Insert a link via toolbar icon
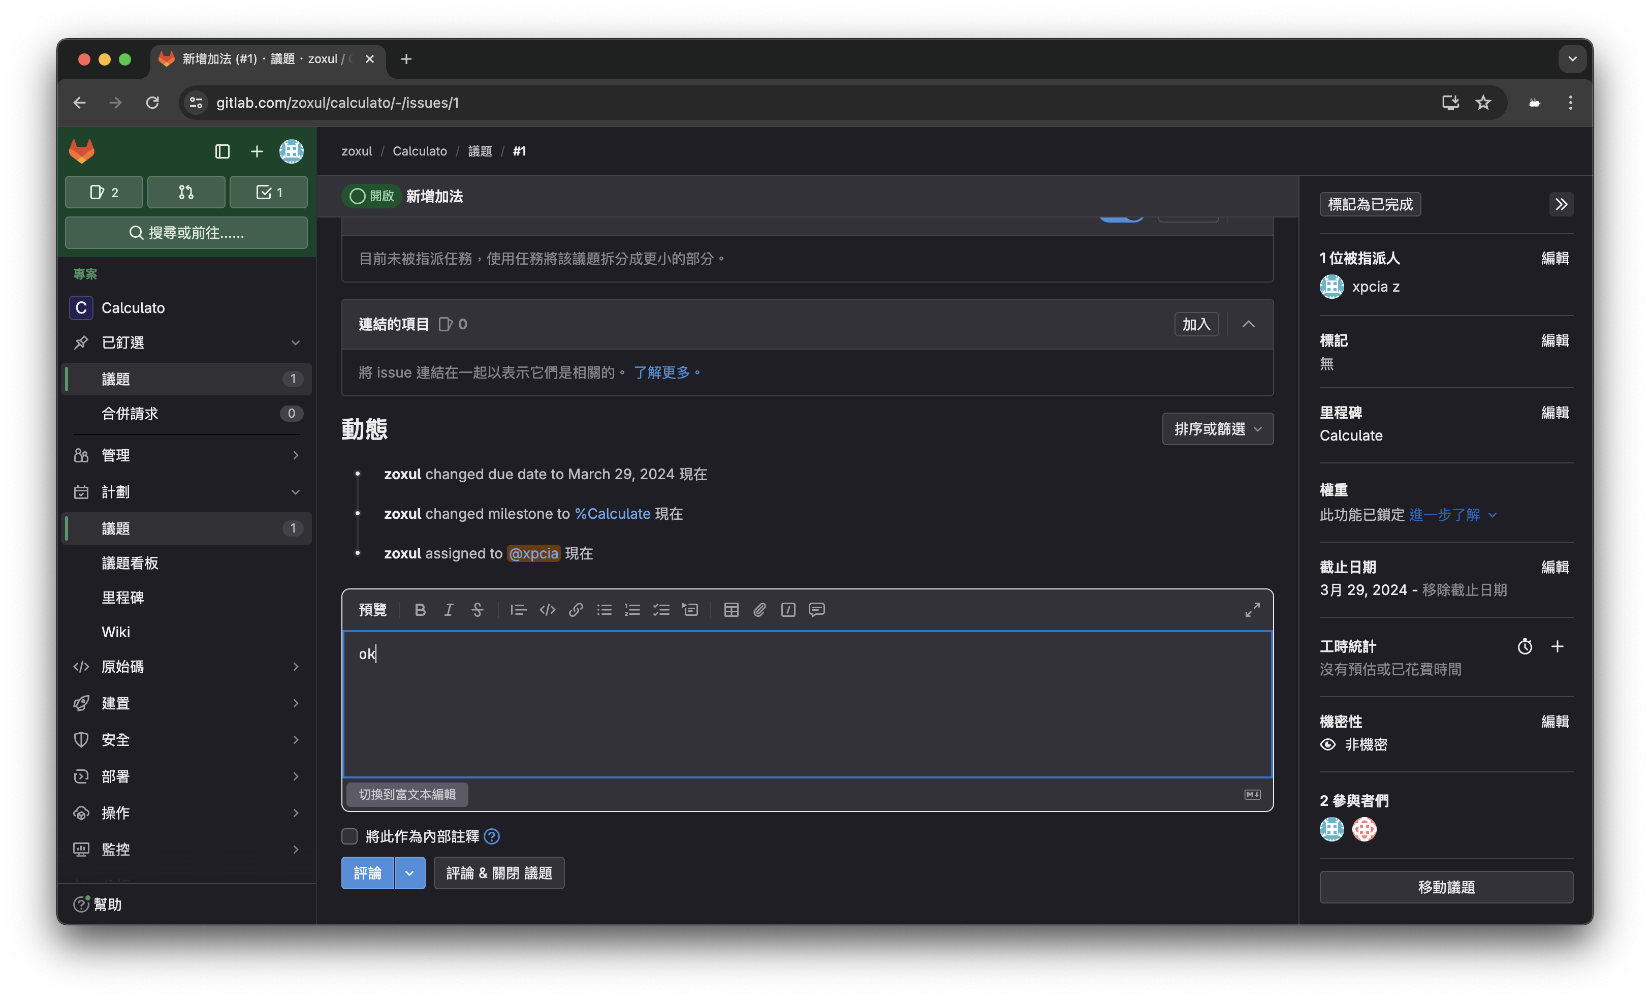Screen dimensions: 1650x1000 pos(576,610)
